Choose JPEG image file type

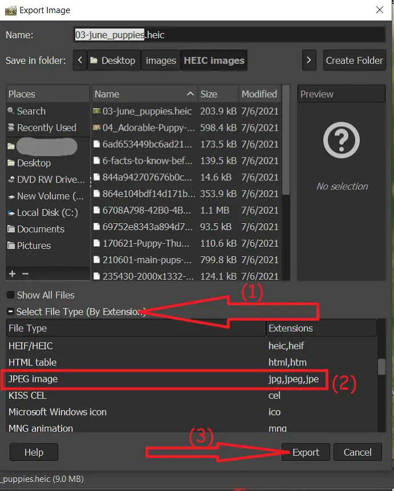click(191, 379)
